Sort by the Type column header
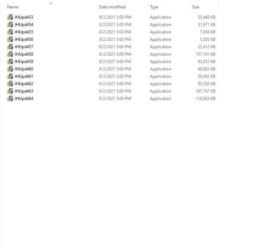This screenshot has width=263, height=244. [154, 7]
